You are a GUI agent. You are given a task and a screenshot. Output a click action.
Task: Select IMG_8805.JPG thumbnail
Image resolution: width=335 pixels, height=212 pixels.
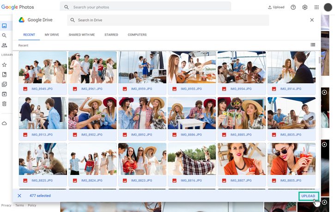[292, 159]
